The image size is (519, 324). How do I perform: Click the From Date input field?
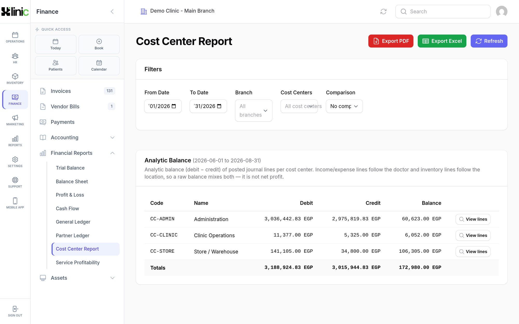163,106
